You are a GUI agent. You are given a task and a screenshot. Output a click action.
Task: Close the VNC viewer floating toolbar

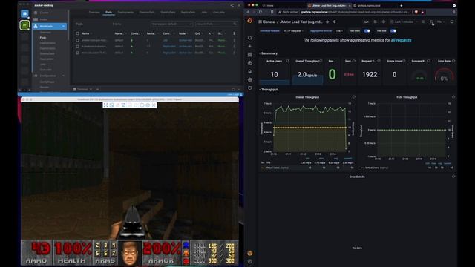pyautogui.click(x=154, y=105)
